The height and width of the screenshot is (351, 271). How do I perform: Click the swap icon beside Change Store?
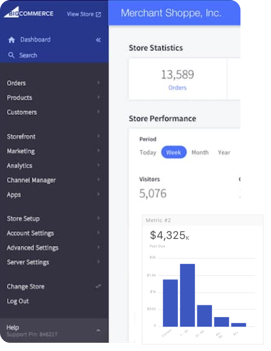[x=98, y=286]
